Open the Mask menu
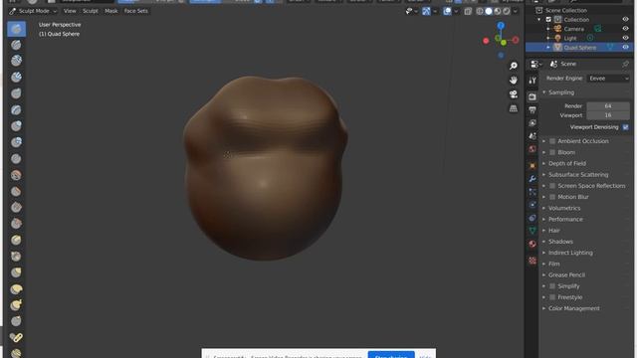 click(111, 11)
